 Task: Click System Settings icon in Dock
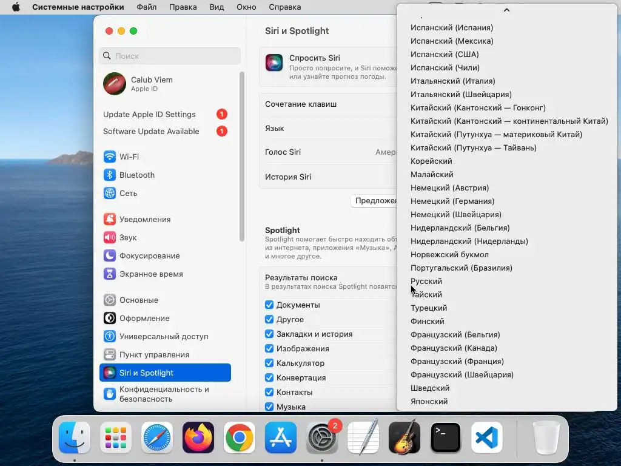[x=321, y=437]
